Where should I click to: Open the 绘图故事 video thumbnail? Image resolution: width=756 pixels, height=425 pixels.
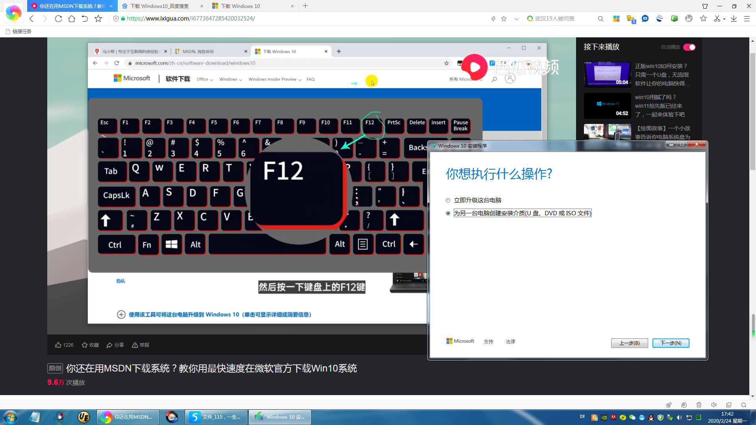point(607,132)
